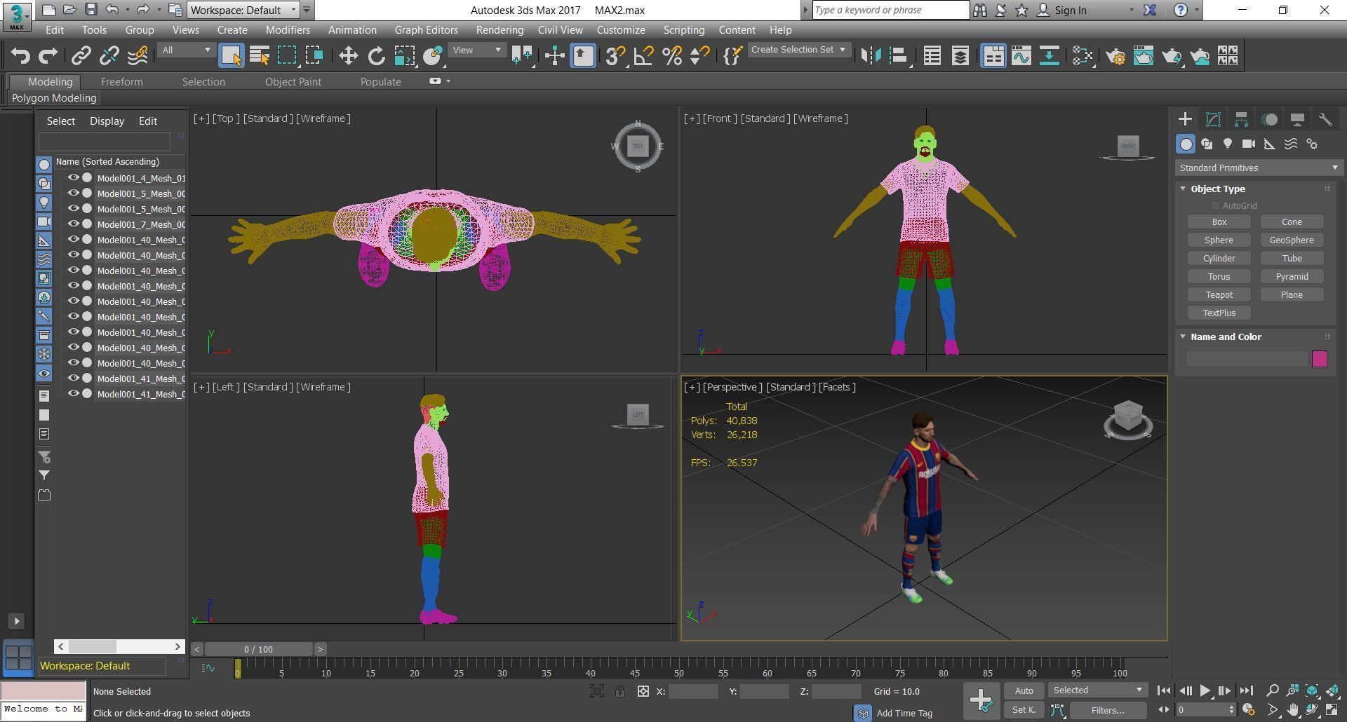Select the Link tool in main toolbar
1347x722 pixels.
pos(81,55)
